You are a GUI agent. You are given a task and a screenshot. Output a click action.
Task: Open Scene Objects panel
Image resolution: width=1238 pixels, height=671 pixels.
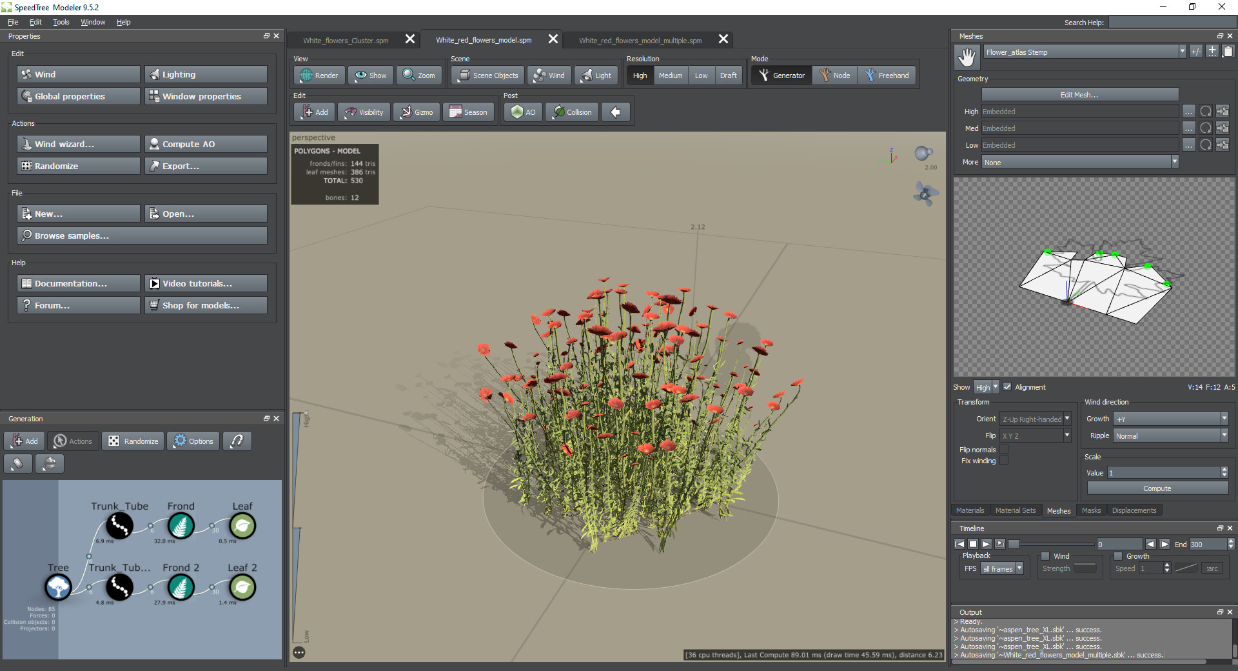click(488, 75)
